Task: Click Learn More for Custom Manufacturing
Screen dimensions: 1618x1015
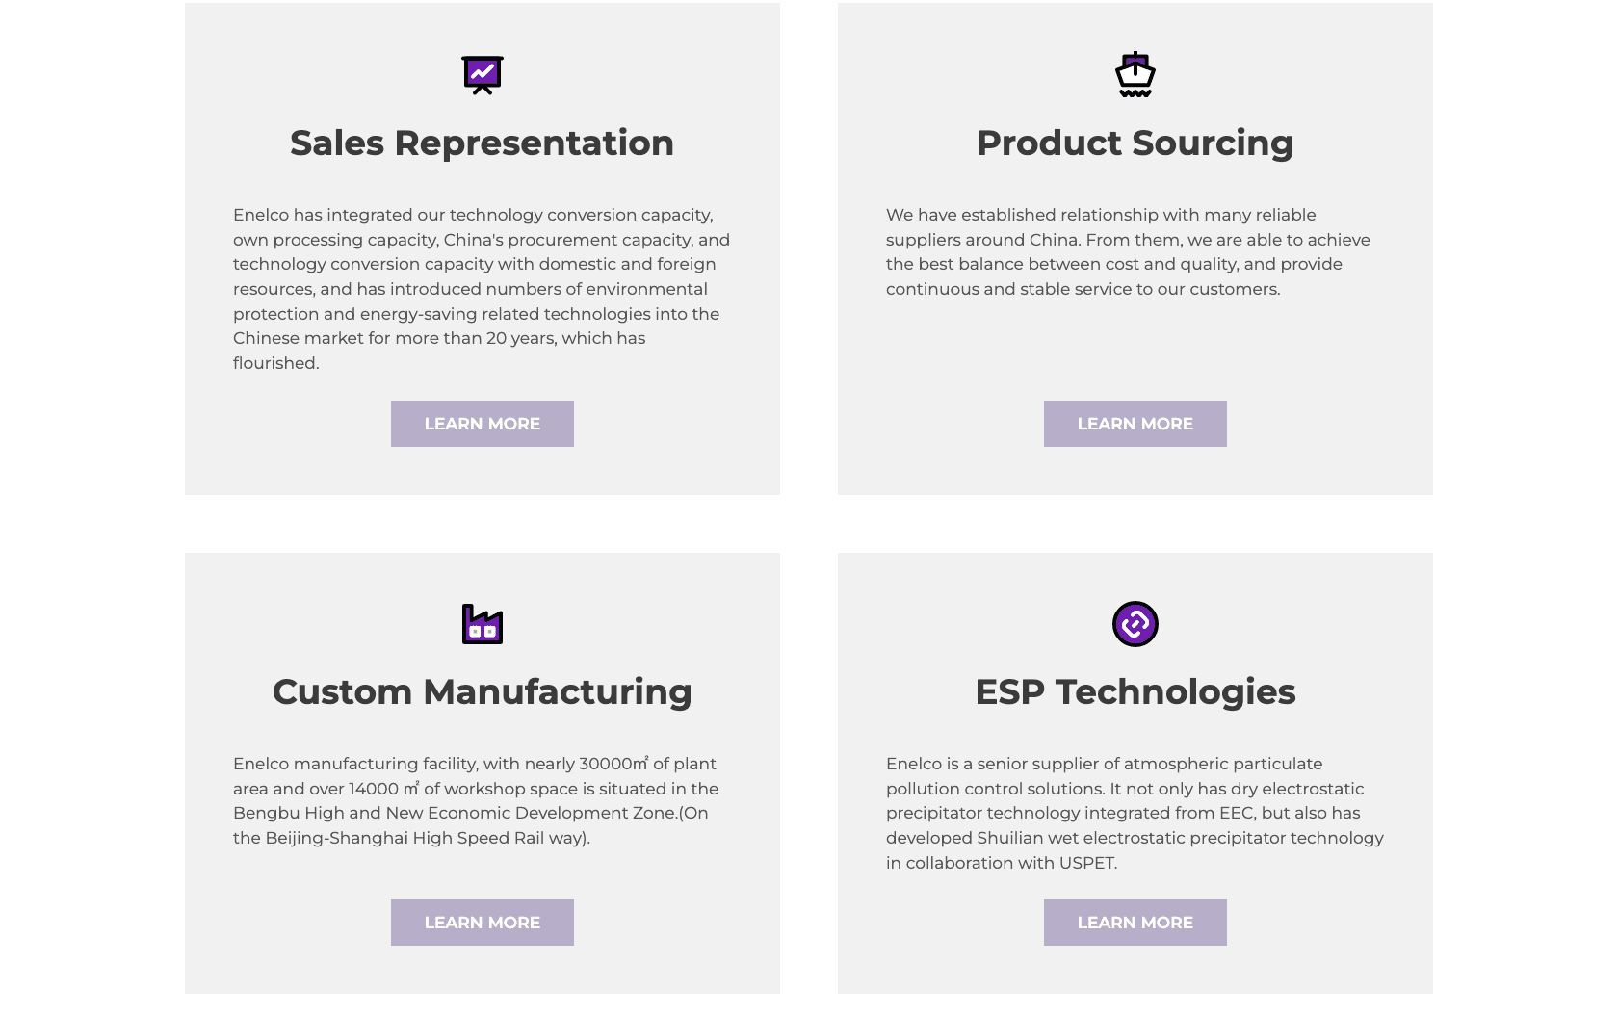Action: [482, 923]
